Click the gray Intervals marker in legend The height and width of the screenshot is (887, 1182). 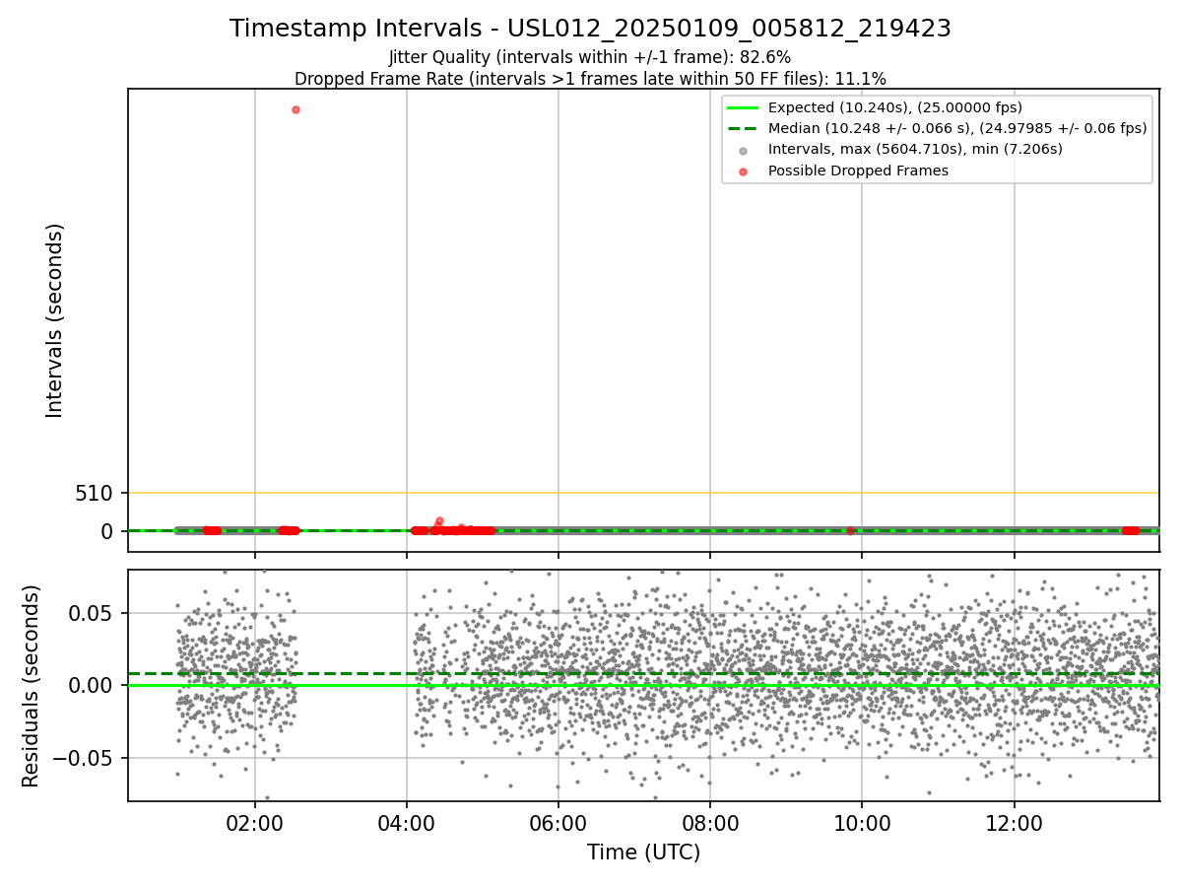[x=744, y=150]
